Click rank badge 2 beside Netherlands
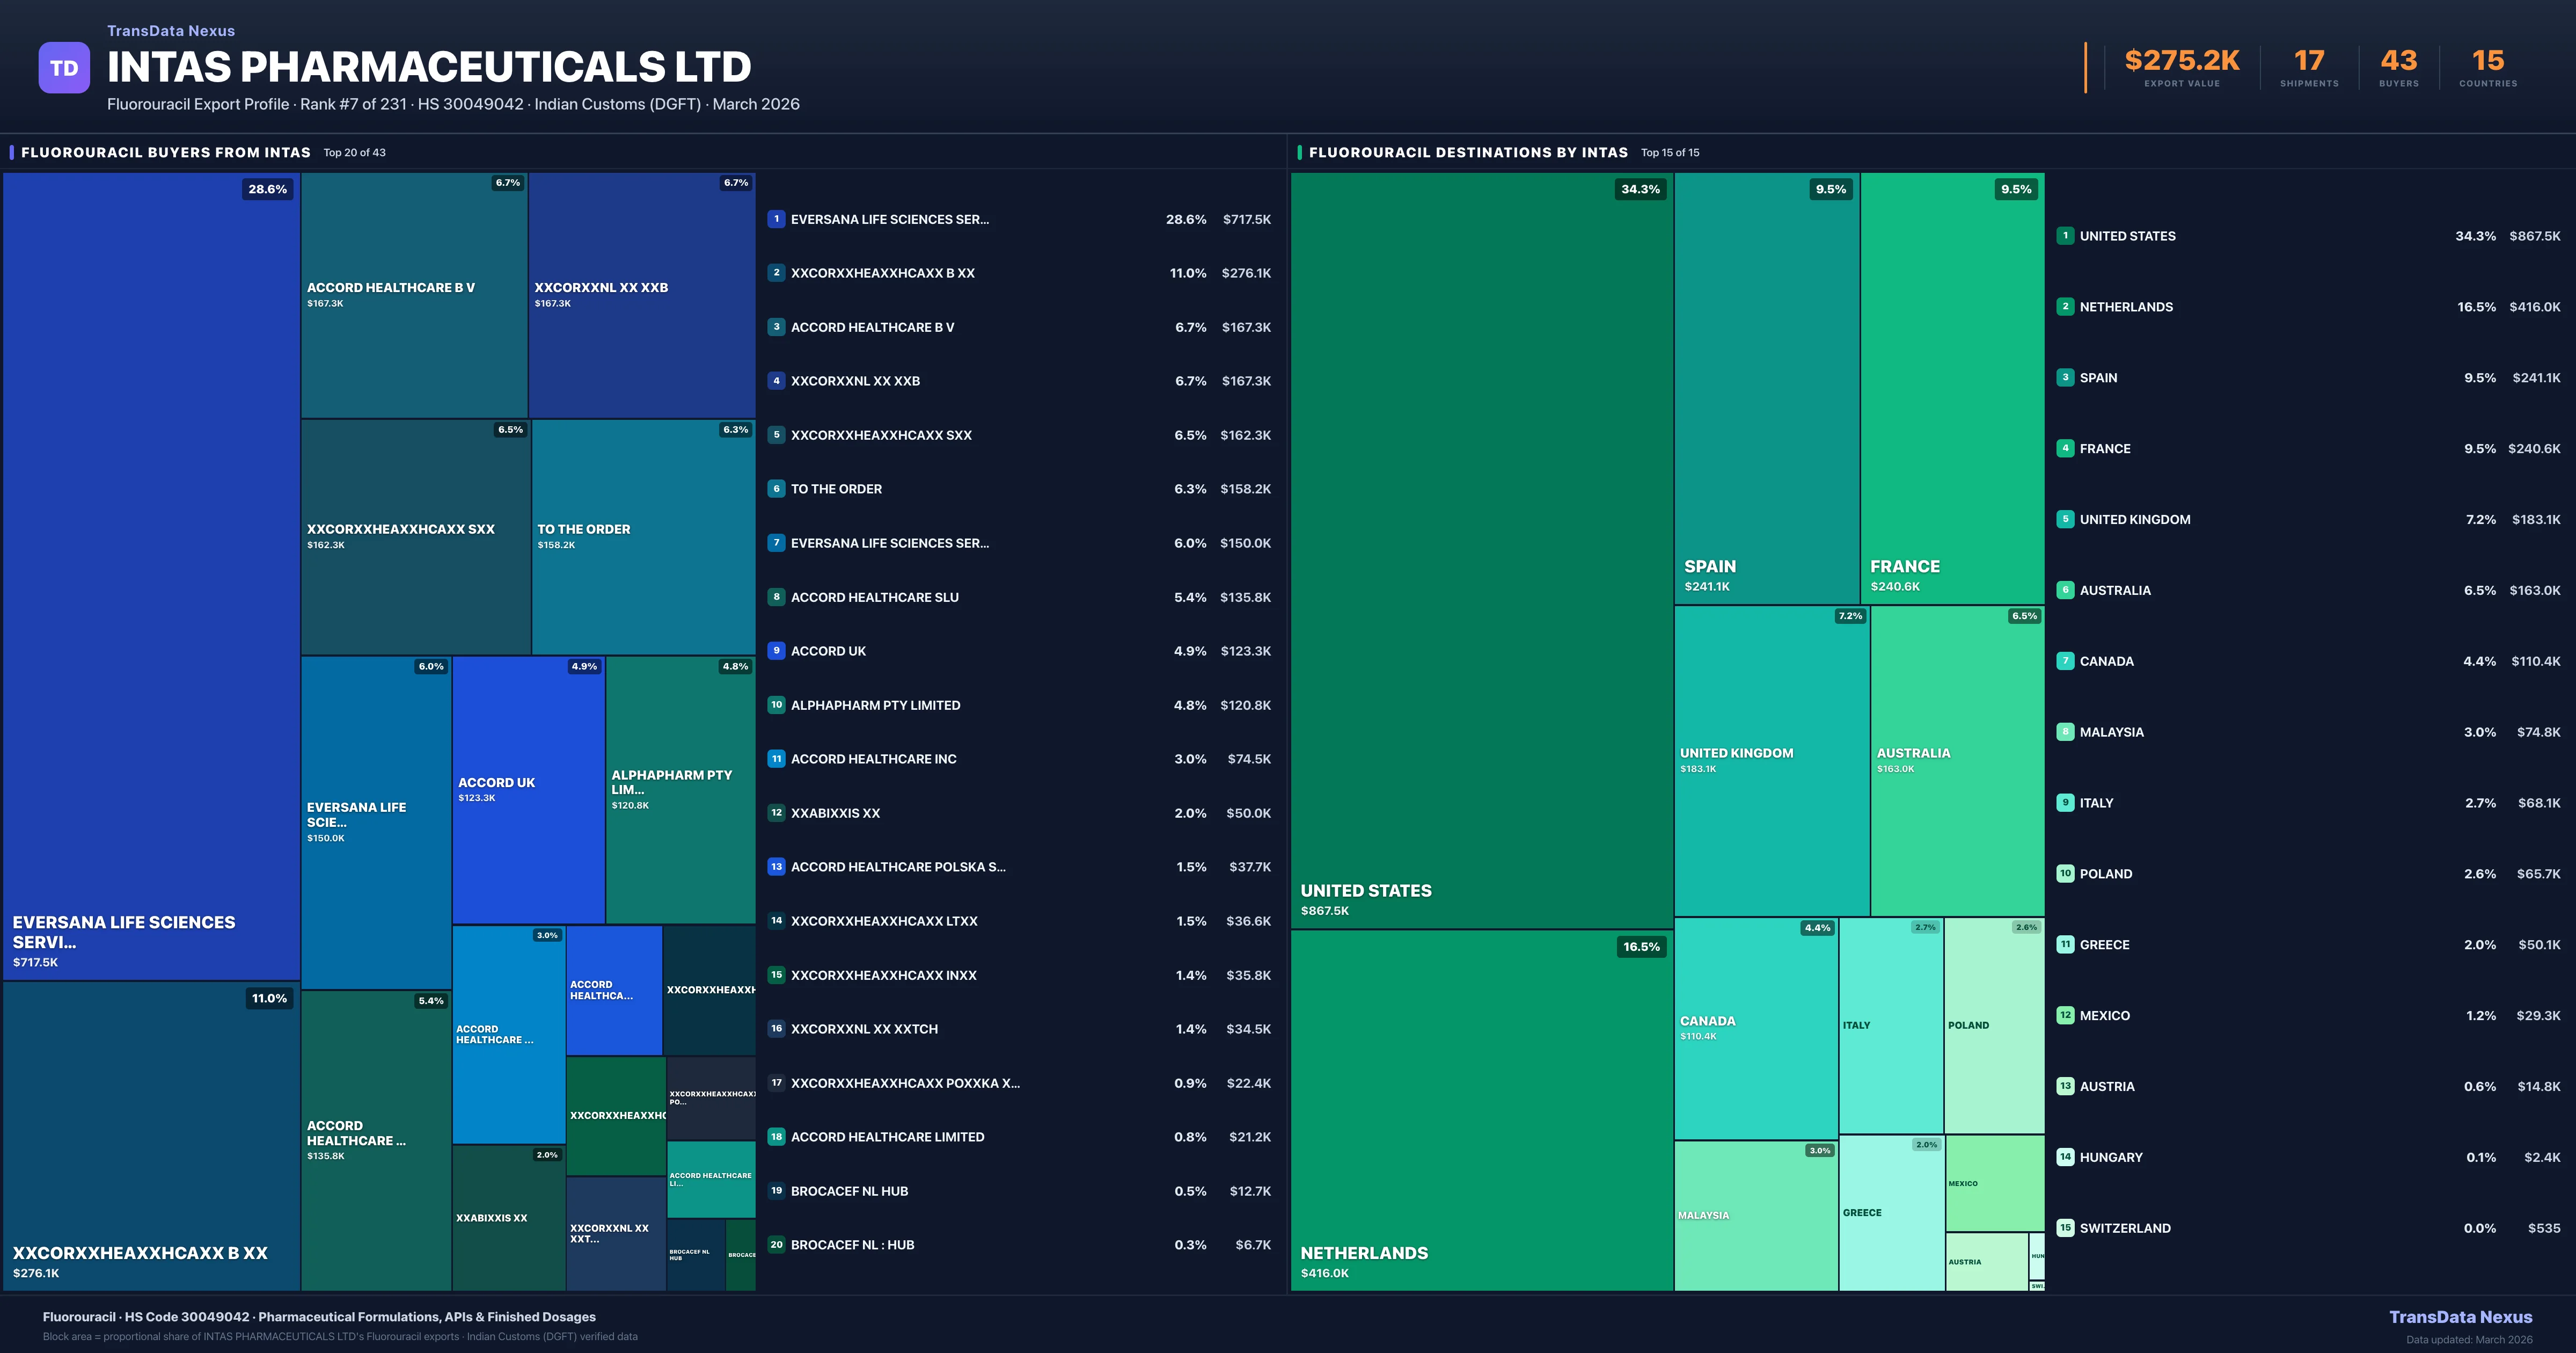The image size is (2576, 1353). click(x=2065, y=307)
